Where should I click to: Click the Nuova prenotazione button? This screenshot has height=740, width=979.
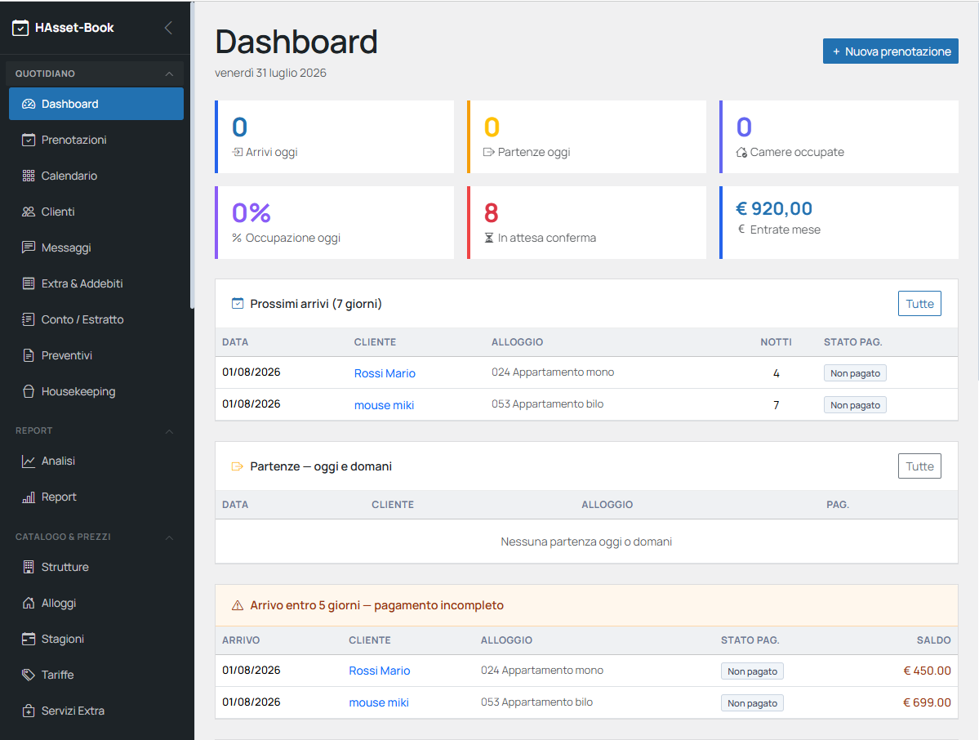890,51
